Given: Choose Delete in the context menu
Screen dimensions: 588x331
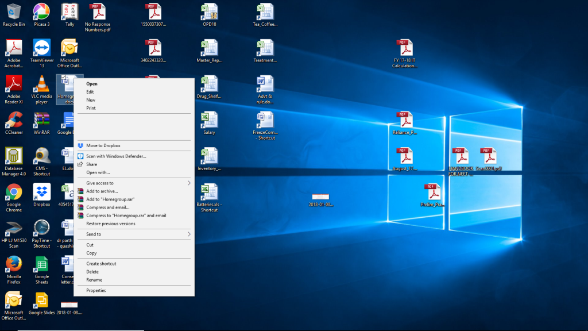Looking at the screenshot, I should [134, 272].
